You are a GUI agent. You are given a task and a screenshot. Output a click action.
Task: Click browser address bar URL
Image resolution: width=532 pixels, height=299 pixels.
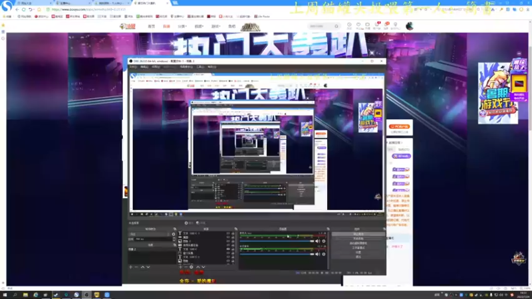pos(88,9)
